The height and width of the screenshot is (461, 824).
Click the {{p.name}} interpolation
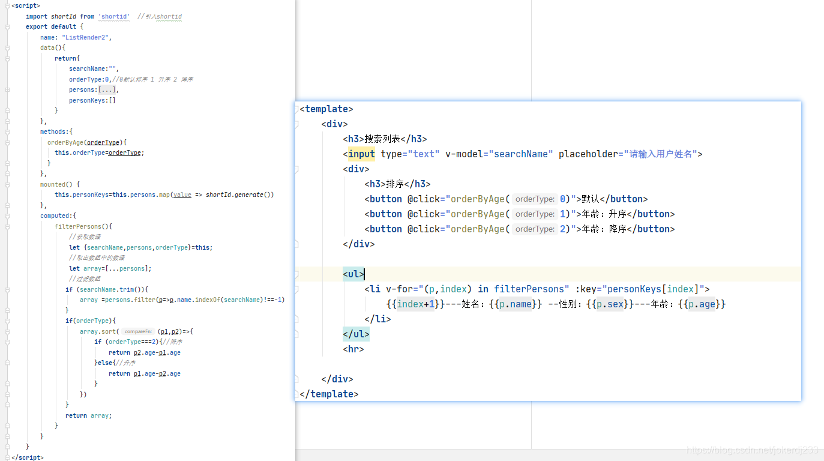click(x=516, y=304)
